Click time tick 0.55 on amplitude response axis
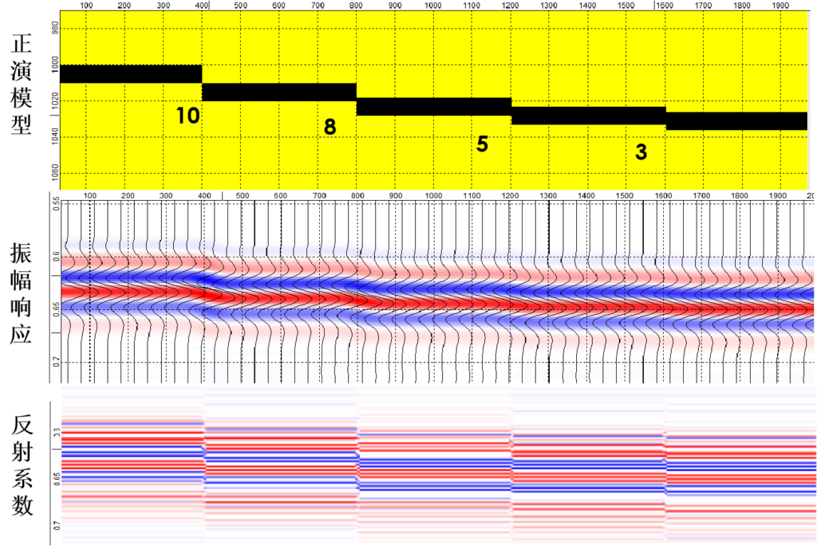The image size is (817, 546). 57,203
